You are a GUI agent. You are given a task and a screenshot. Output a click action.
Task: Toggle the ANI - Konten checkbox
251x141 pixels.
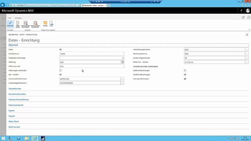coord(60,74)
